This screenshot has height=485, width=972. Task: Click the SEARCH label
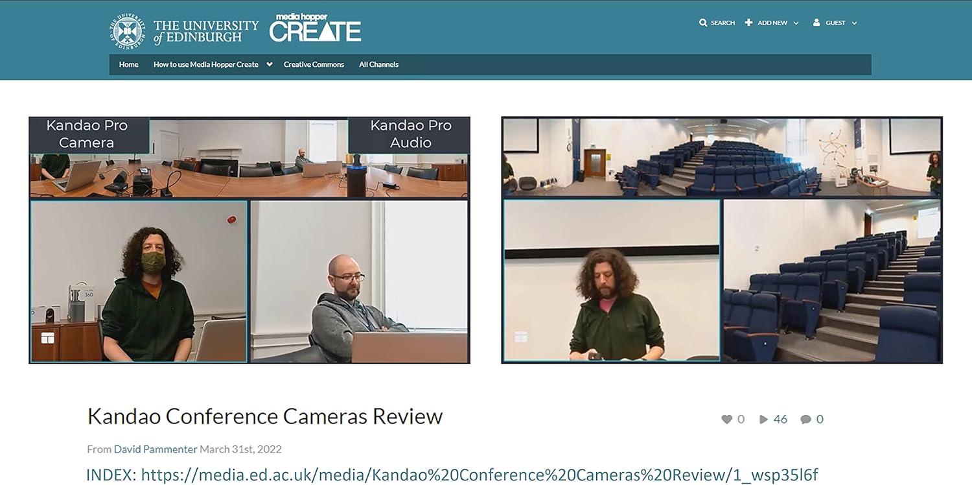coord(723,23)
